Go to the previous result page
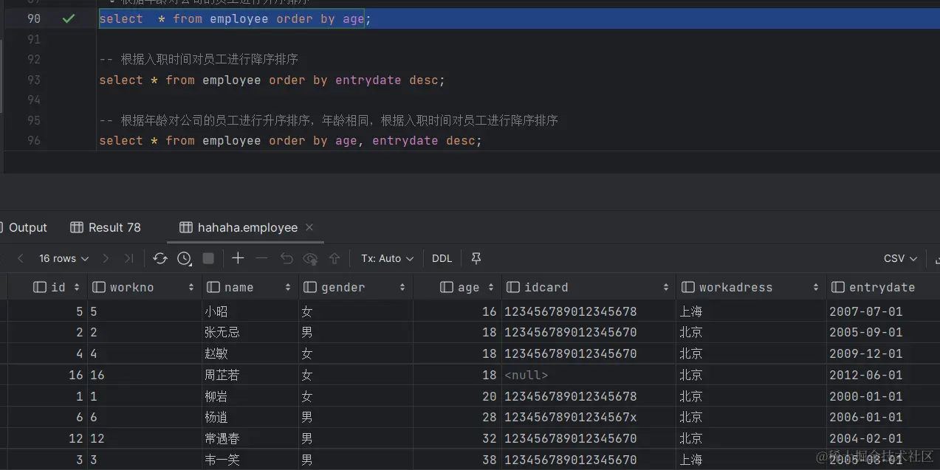The image size is (940, 470). pos(21,258)
